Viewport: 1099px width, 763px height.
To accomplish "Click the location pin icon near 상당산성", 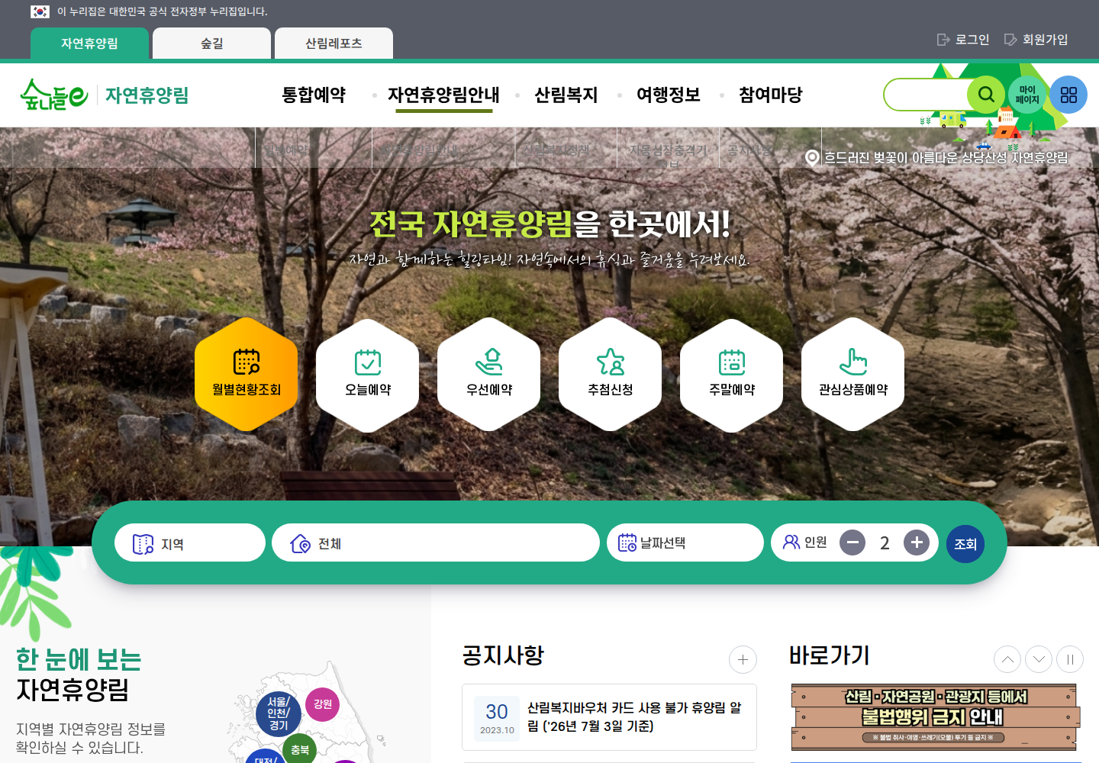I will 812,158.
